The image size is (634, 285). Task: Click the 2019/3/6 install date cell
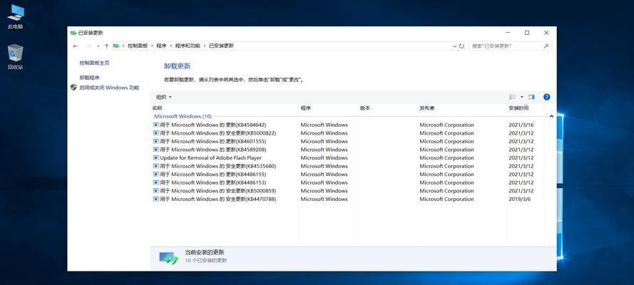click(x=520, y=199)
